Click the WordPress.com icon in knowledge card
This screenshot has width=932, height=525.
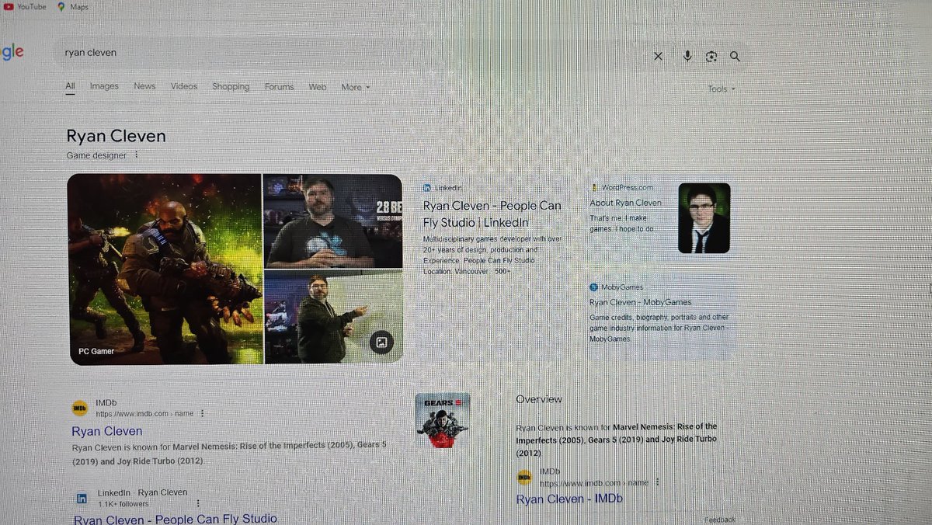[x=594, y=187]
